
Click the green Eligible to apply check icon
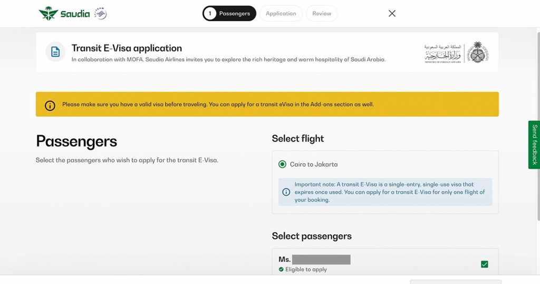pos(282,270)
